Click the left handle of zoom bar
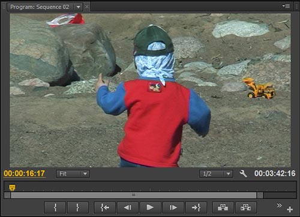Screen dimensions: 300x217 [7, 195]
